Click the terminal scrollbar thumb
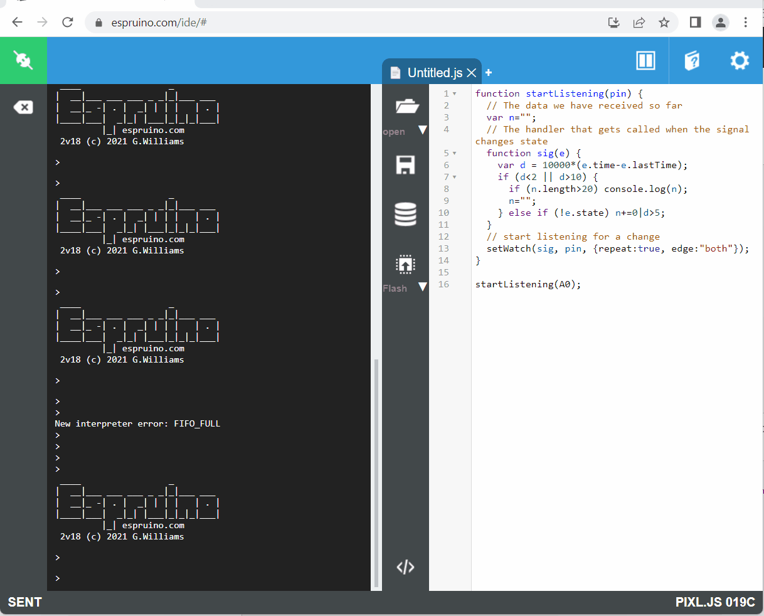The height and width of the screenshot is (616, 764). (376, 473)
